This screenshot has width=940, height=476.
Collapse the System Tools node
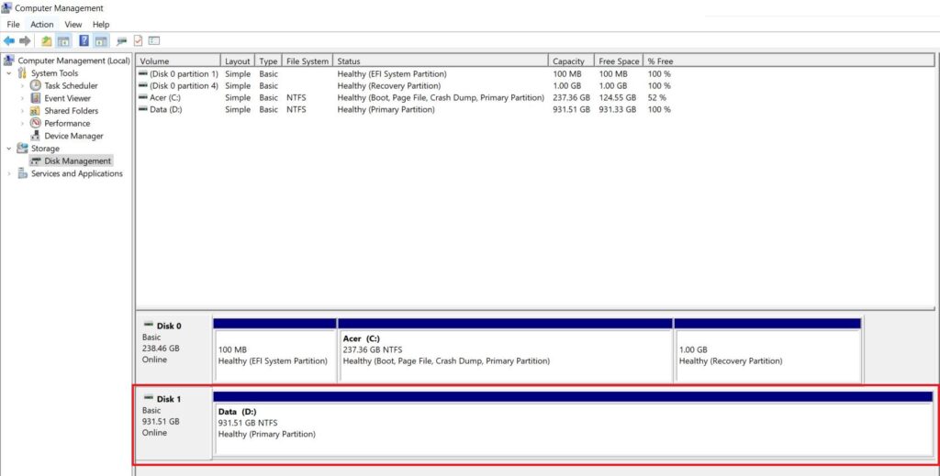(x=9, y=73)
